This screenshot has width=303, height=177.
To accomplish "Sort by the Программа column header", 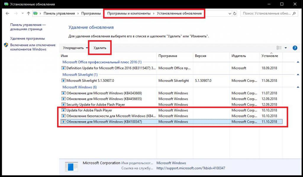I will pos(168,56).
